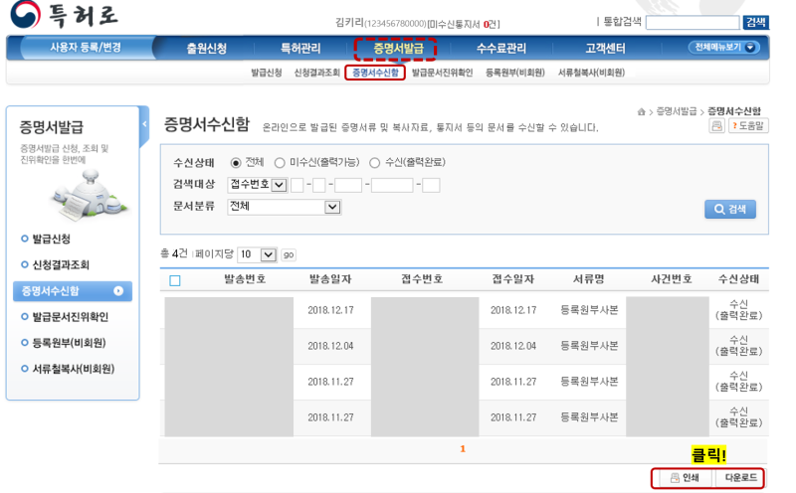This screenshot has height=493, width=796.
Task: Click the 통합검색 input field
Action: coord(693,22)
